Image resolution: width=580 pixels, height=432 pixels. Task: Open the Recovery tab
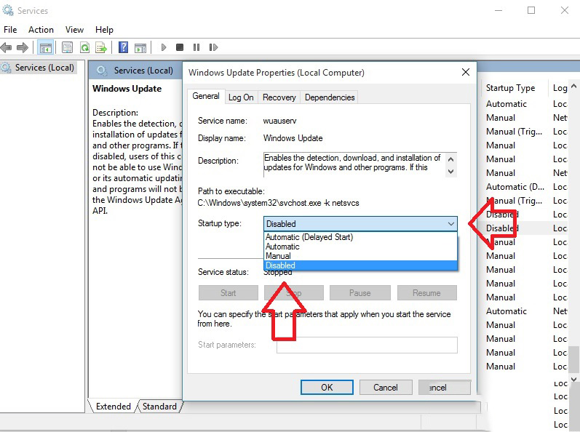(279, 97)
